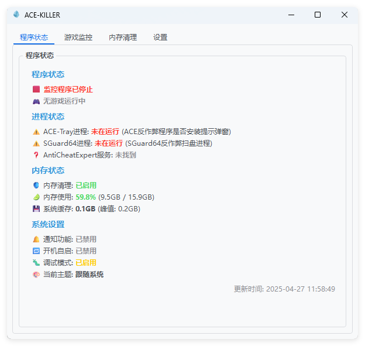The width and height of the screenshot is (365, 346).
Task: Click the blue icon beside 开机自启
Action: 36,251
